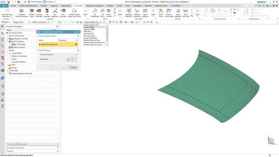Open the Polygon Face filter dropdown
Image resolution: width=279 pixels, height=157 pixels.
coord(21,22)
